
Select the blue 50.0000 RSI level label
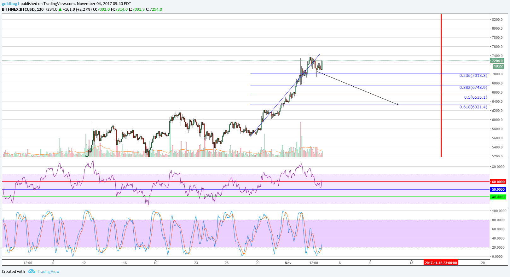click(x=498, y=189)
